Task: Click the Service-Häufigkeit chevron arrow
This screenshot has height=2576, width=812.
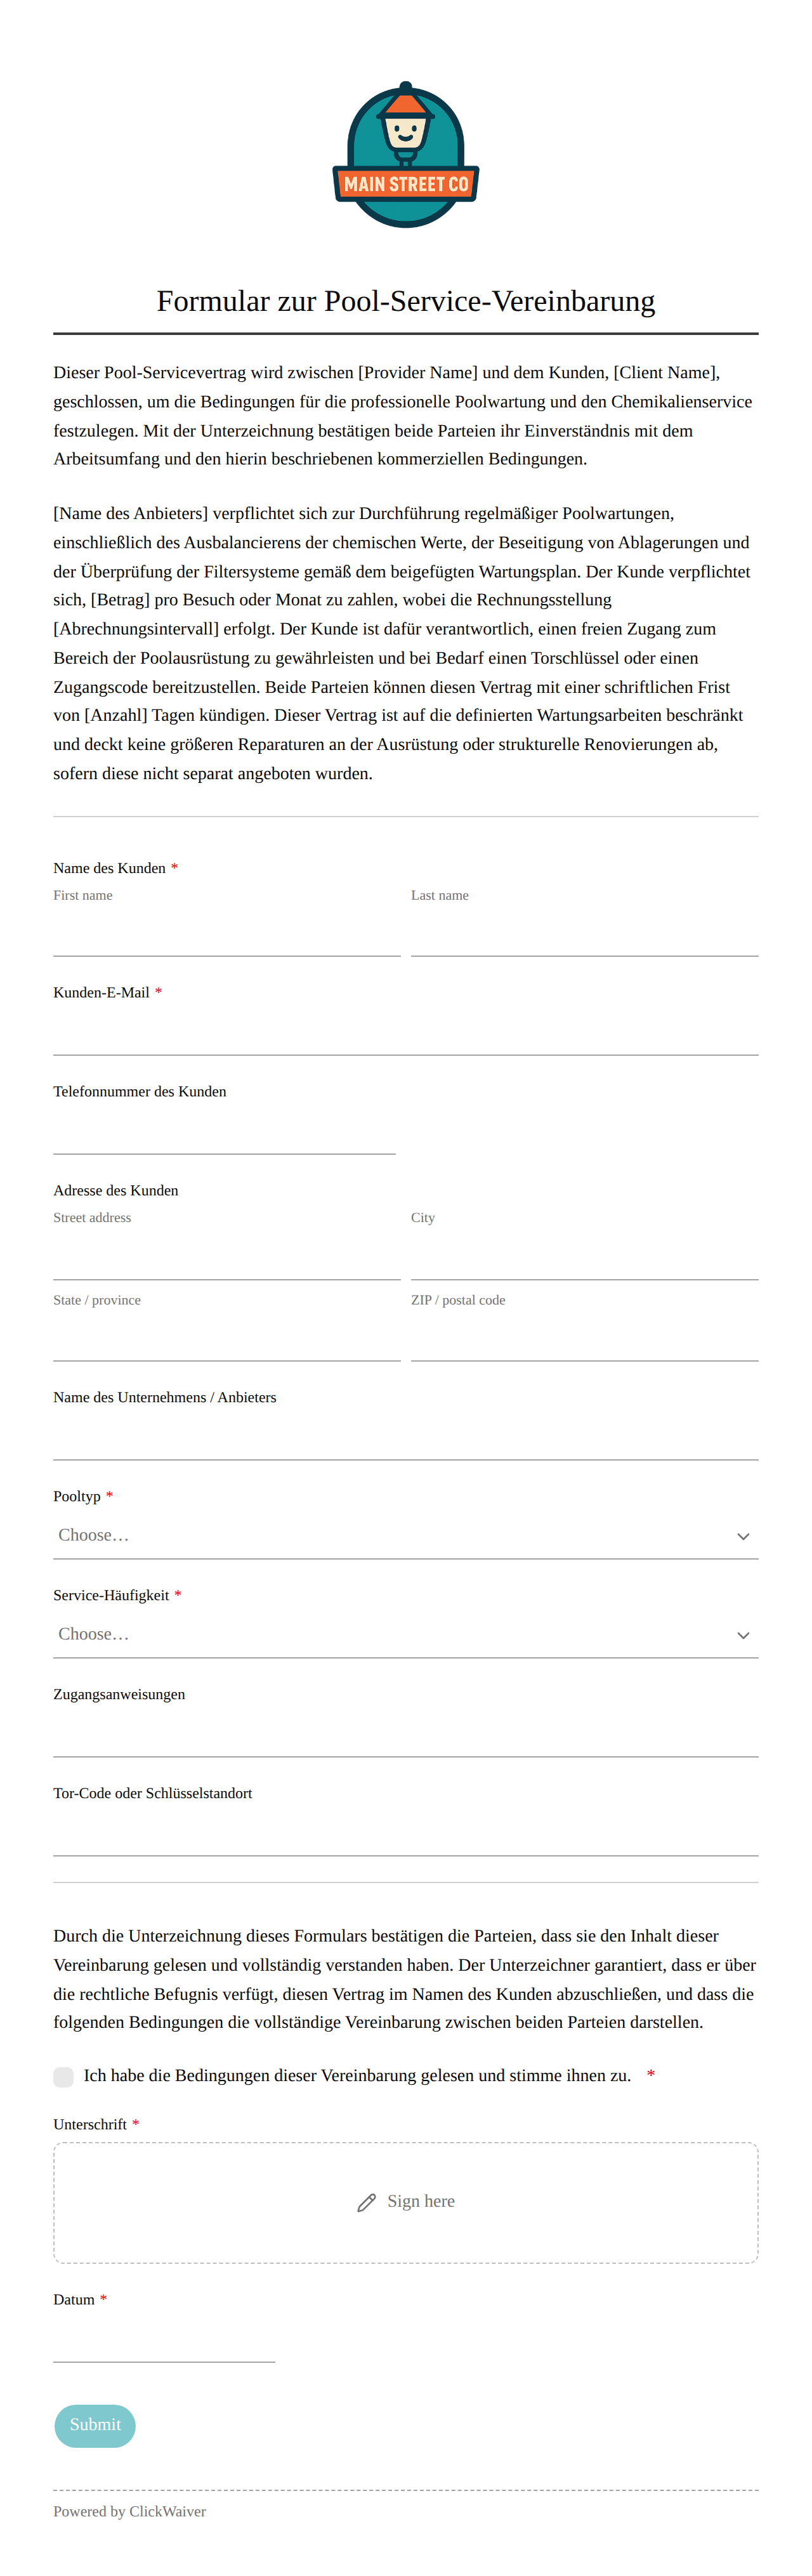Action: pyautogui.click(x=743, y=1635)
